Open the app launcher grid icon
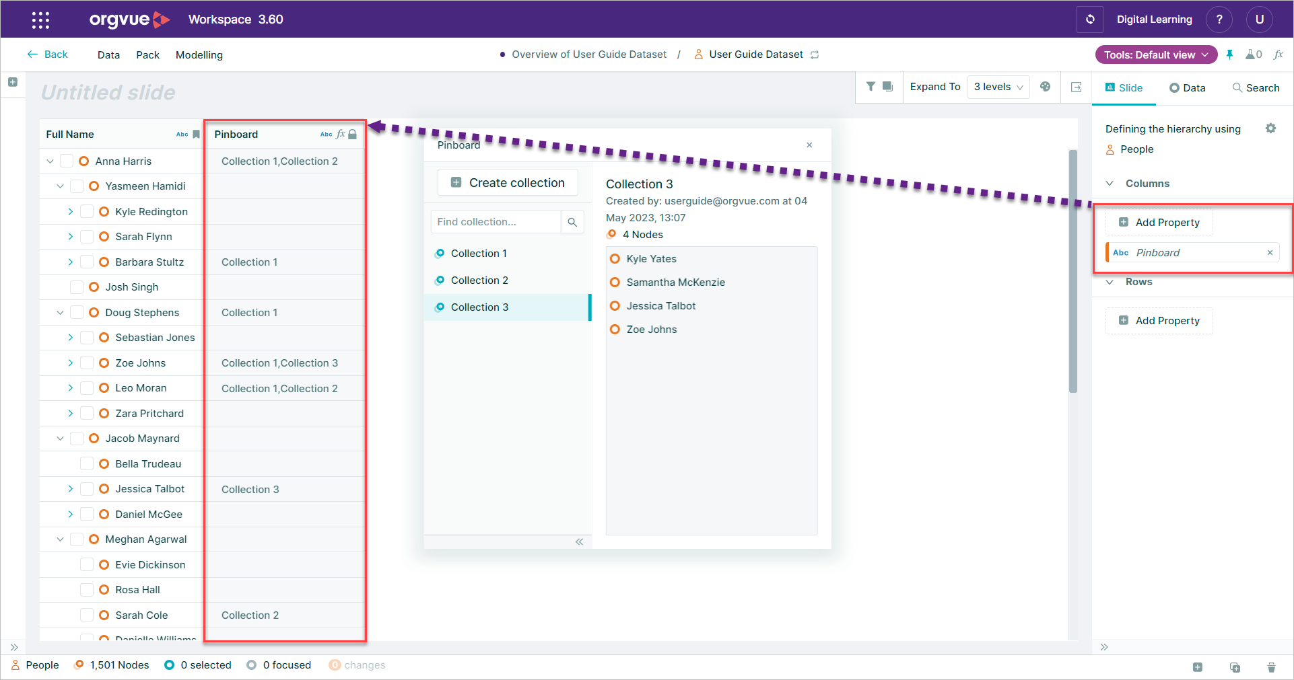The width and height of the screenshot is (1294, 680). pyautogui.click(x=40, y=20)
